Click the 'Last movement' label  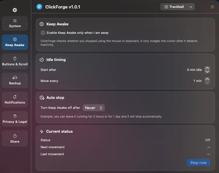pyautogui.click(x=52, y=154)
